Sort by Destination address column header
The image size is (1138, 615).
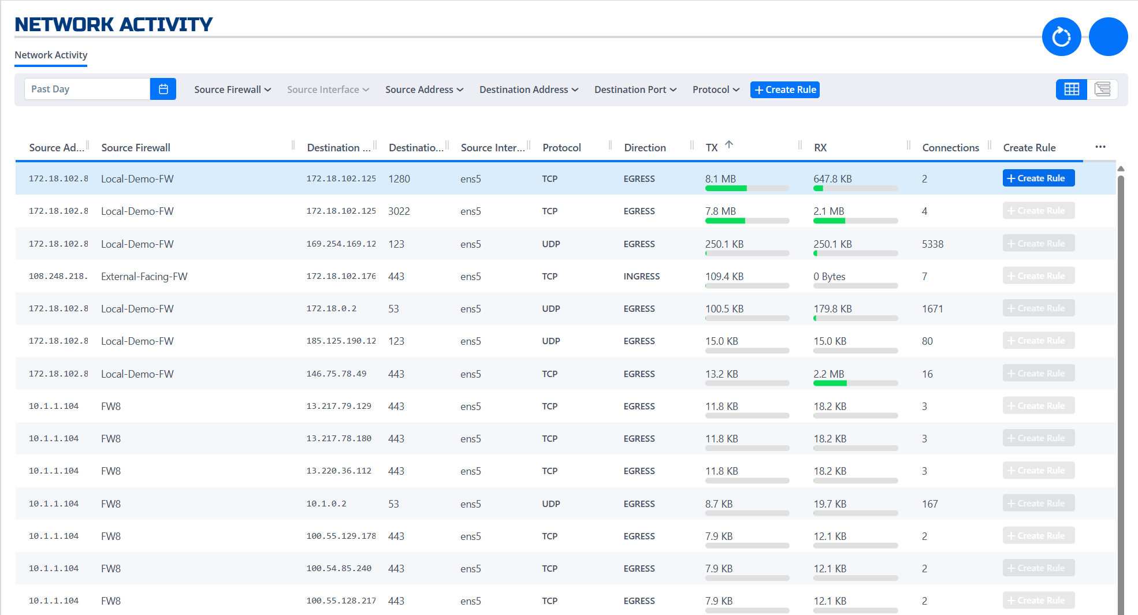pyautogui.click(x=339, y=147)
